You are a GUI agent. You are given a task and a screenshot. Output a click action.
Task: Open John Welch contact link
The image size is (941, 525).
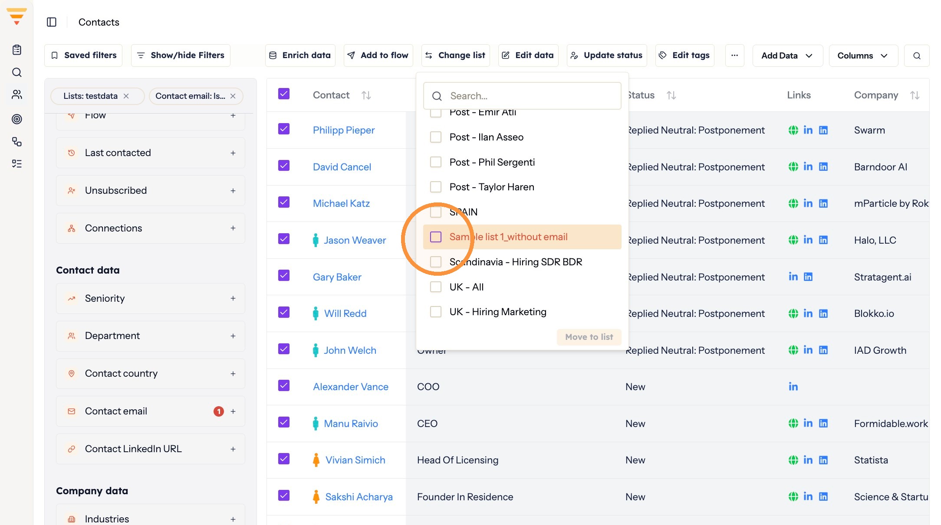[350, 350]
